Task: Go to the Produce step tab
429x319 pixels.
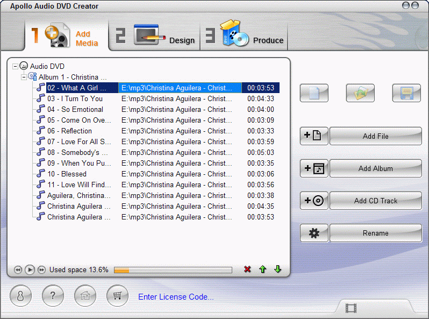Action: (244, 36)
